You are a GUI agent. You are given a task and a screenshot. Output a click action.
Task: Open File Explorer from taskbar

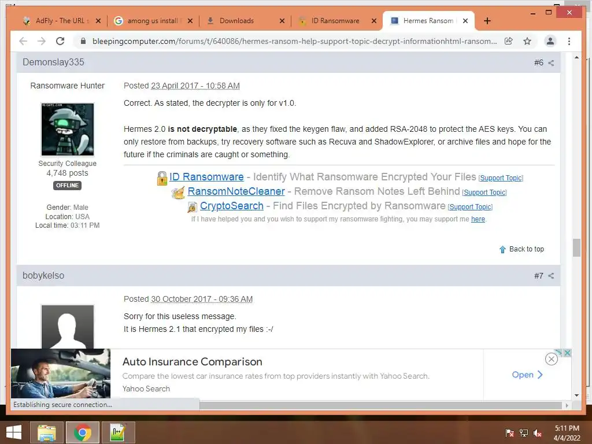(x=47, y=432)
